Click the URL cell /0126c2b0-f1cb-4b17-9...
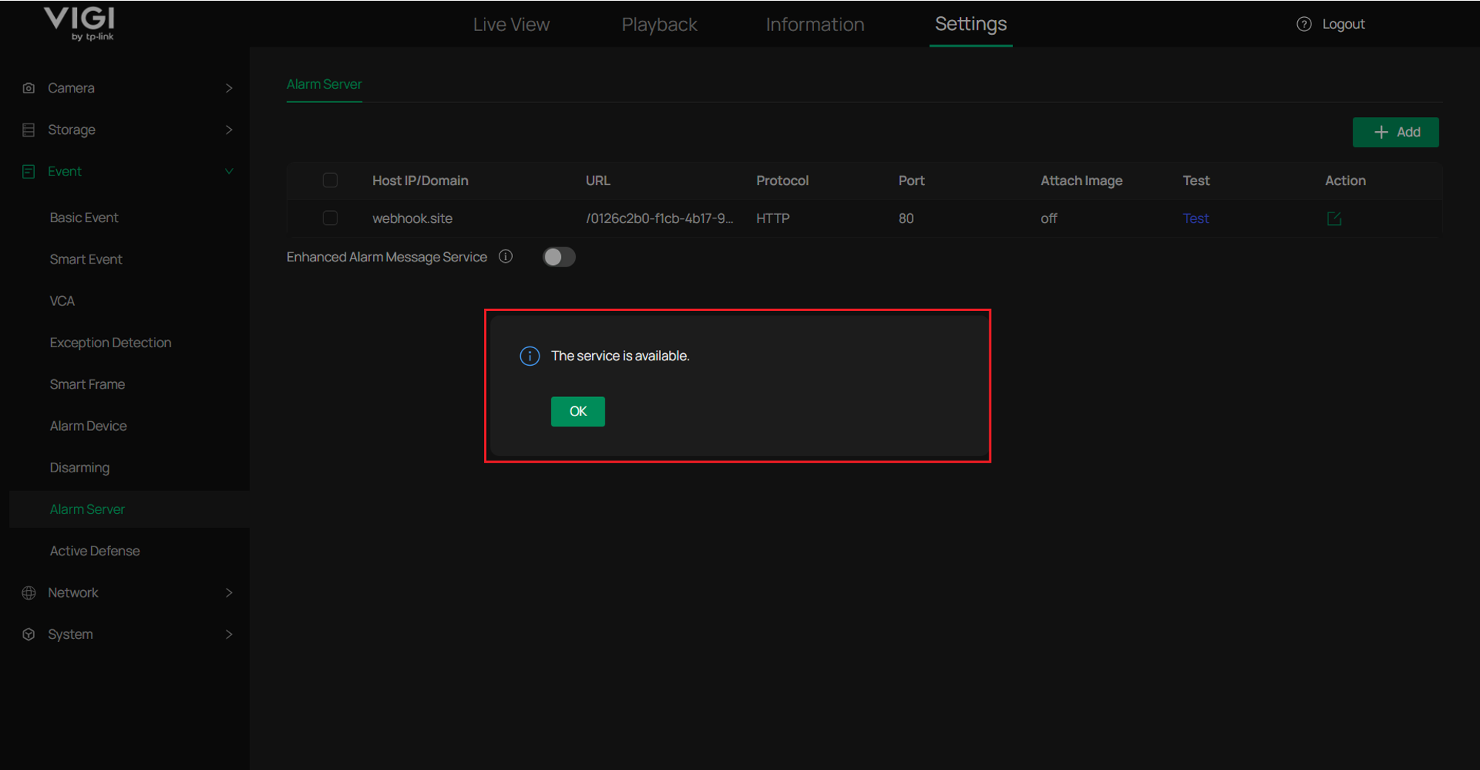This screenshot has width=1480, height=770. tap(659, 218)
